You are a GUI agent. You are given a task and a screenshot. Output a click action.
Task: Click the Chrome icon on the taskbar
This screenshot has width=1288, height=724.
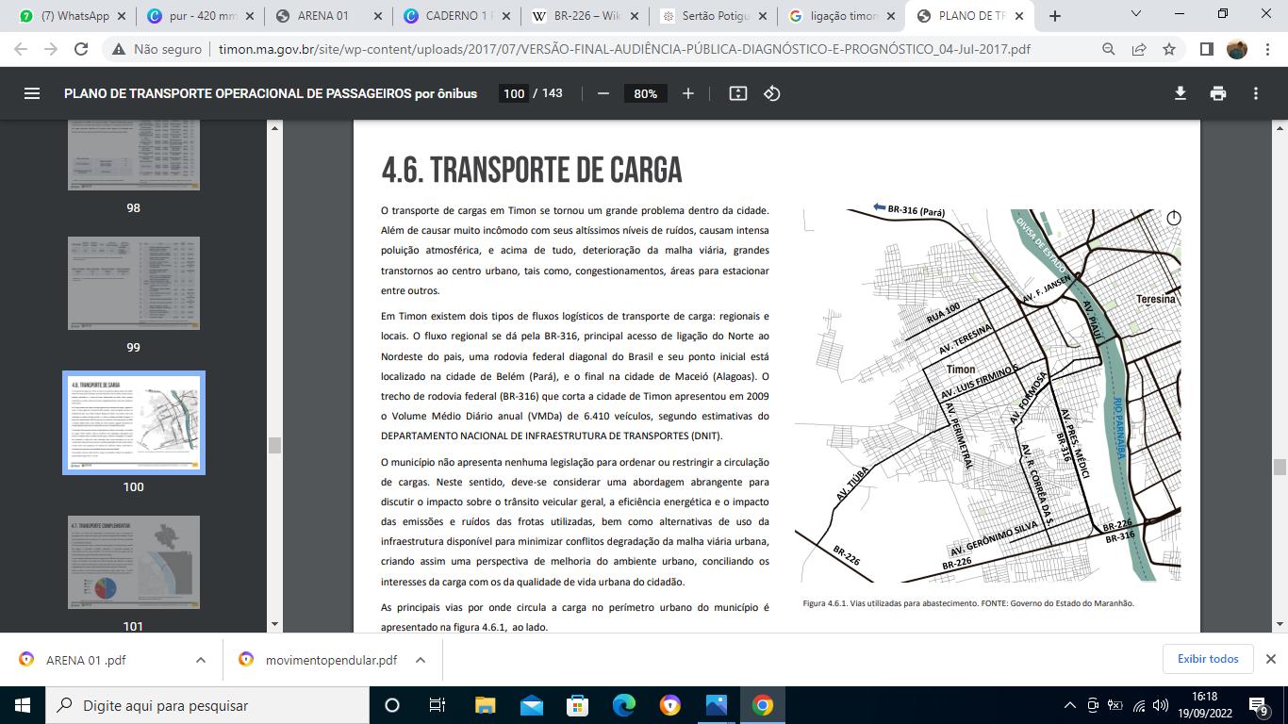click(x=763, y=705)
